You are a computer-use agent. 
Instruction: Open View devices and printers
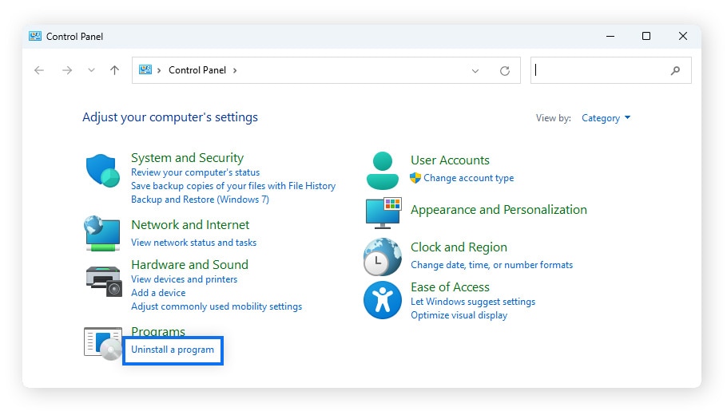pyautogui.click(x=184, y=279)
